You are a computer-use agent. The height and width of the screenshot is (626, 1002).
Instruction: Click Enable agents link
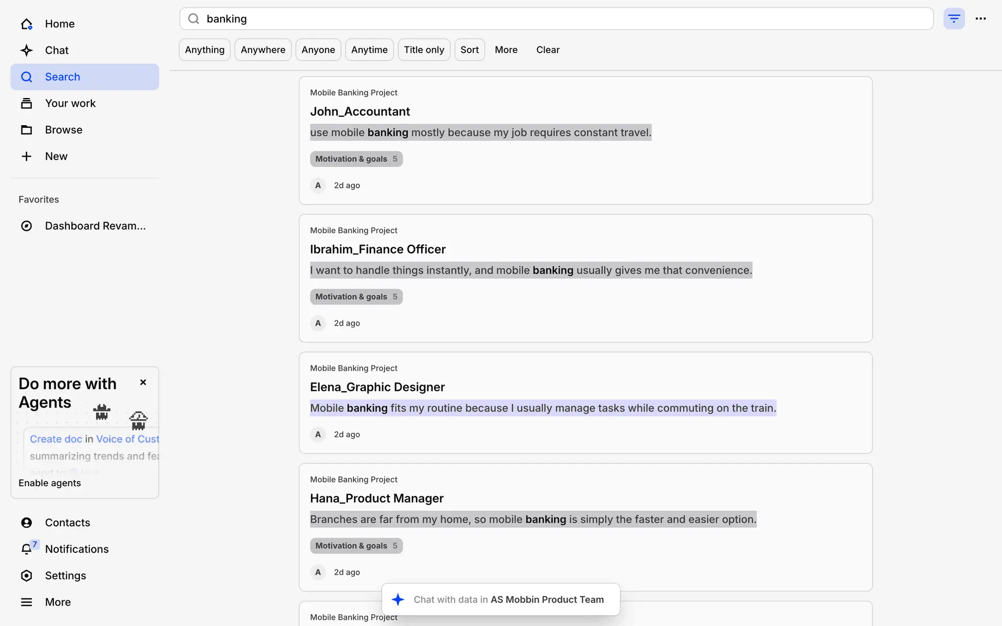(x=50, y=483)
